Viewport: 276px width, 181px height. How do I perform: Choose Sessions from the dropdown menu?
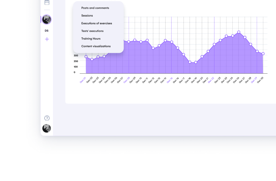pos(87,16)
